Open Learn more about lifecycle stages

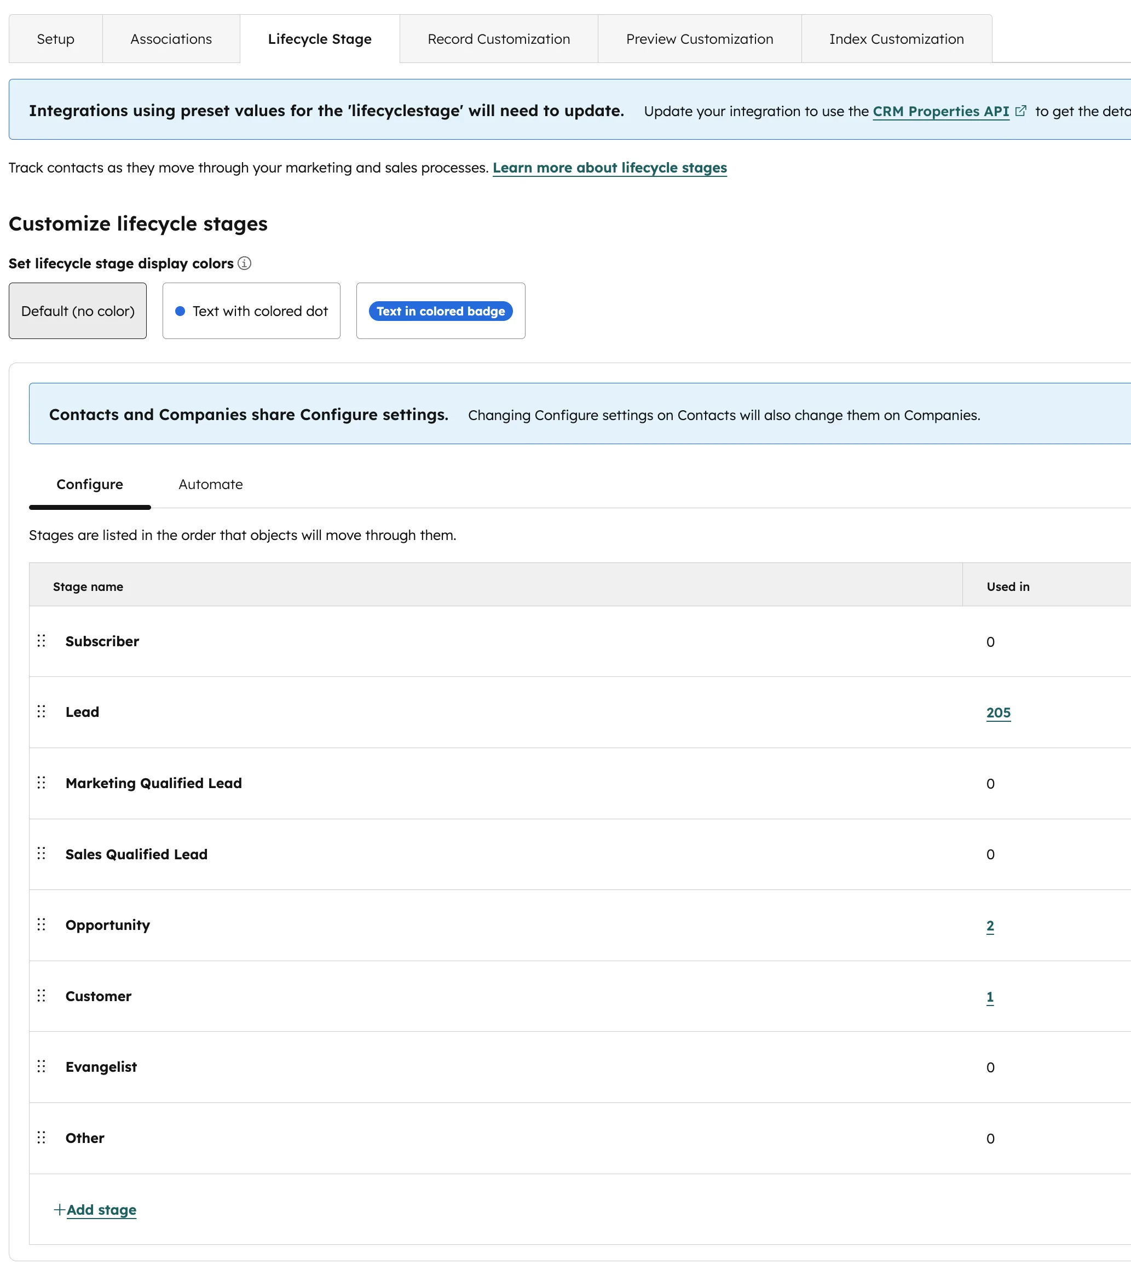point(610,167)
